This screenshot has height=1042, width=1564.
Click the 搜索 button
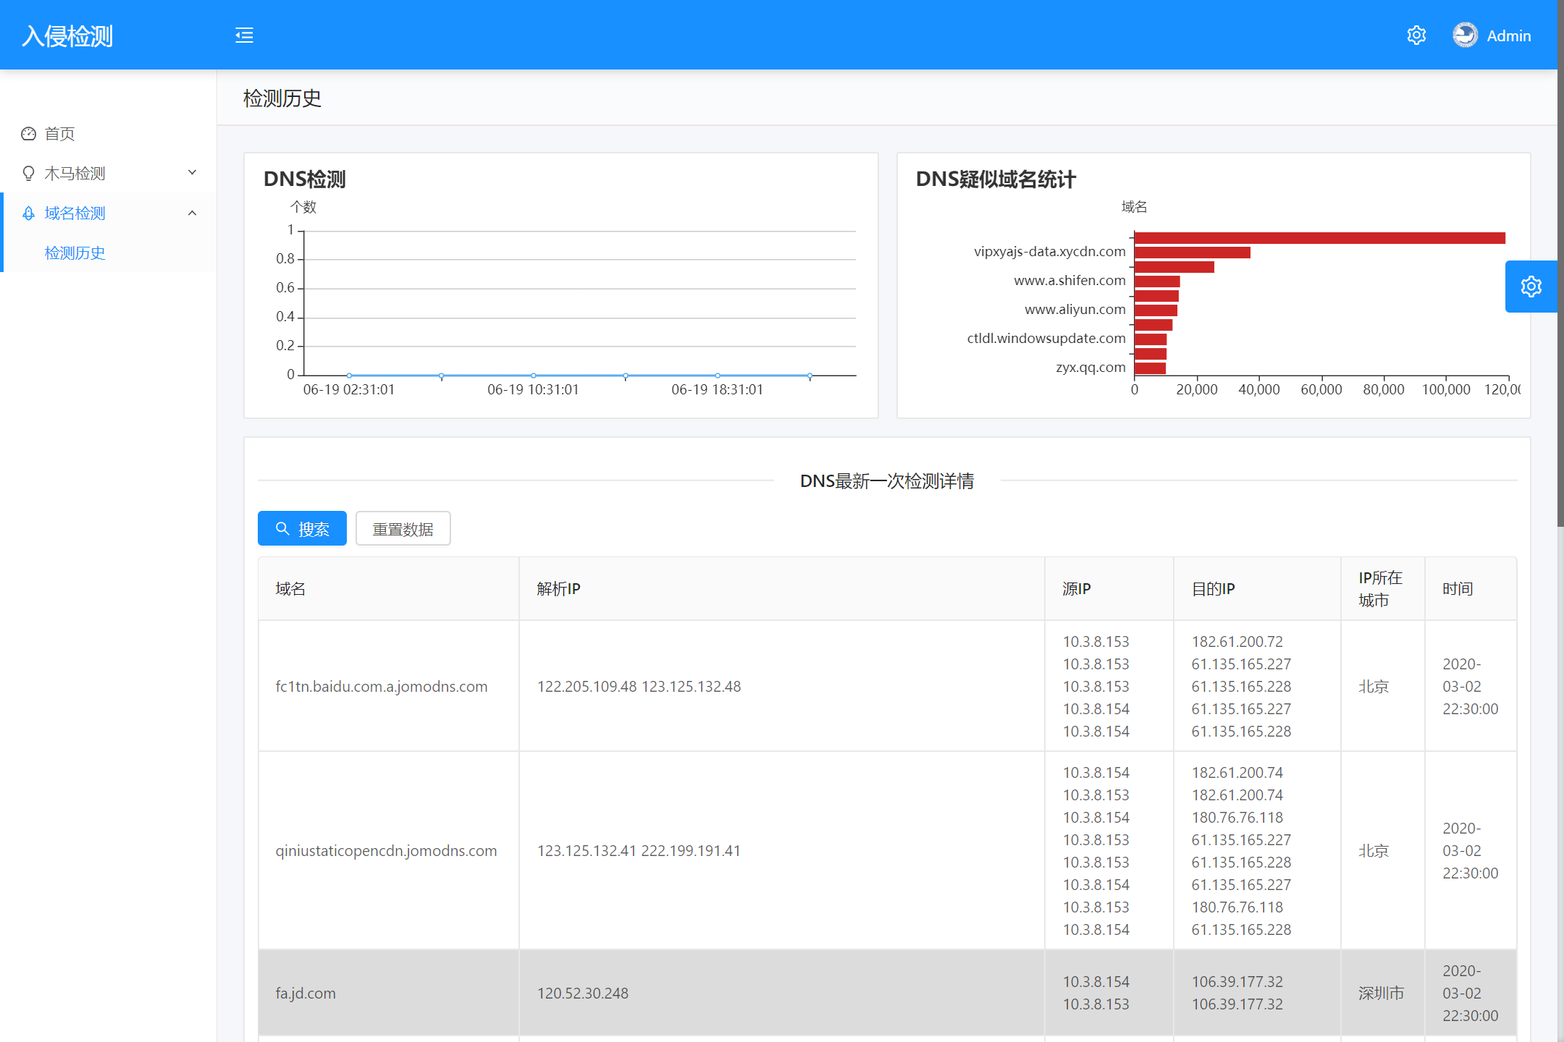[x=302, y=529]
